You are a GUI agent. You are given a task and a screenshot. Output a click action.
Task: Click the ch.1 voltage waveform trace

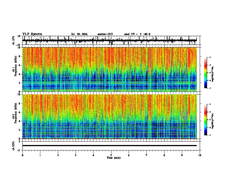point(109,40)
